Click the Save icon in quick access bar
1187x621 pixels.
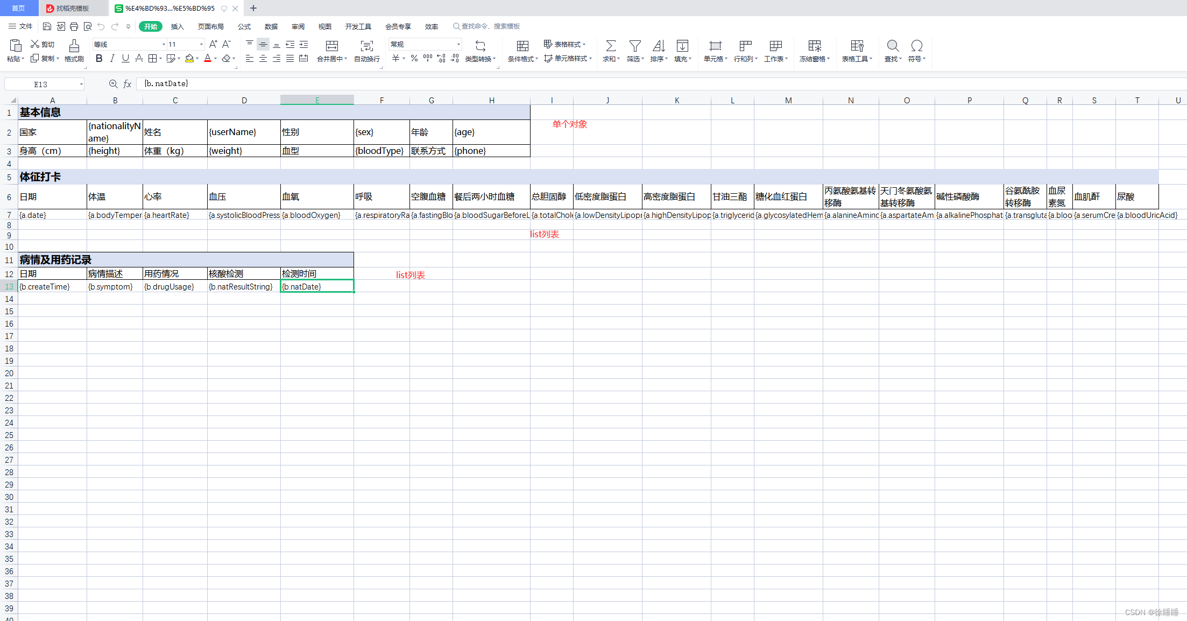(x=47, y=26)
